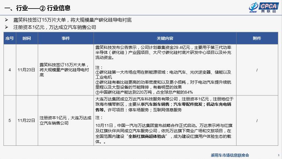Click the page number 5 in the footer
282x159 pixels.
point(279,155)
